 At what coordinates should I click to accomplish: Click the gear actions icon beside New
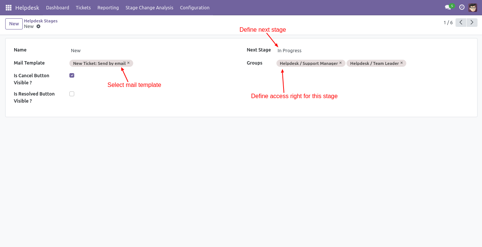coord(38,26)
